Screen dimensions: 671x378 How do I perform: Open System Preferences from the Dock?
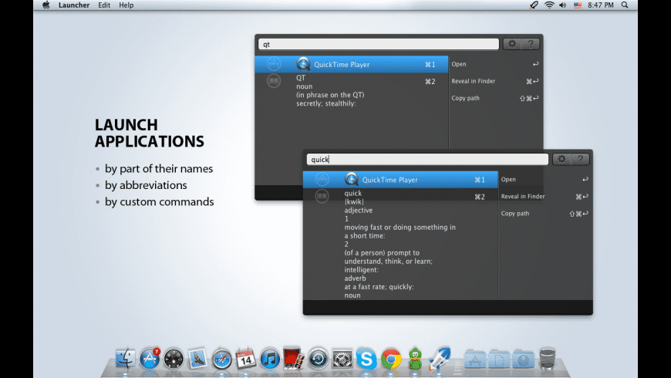[342, 359]
